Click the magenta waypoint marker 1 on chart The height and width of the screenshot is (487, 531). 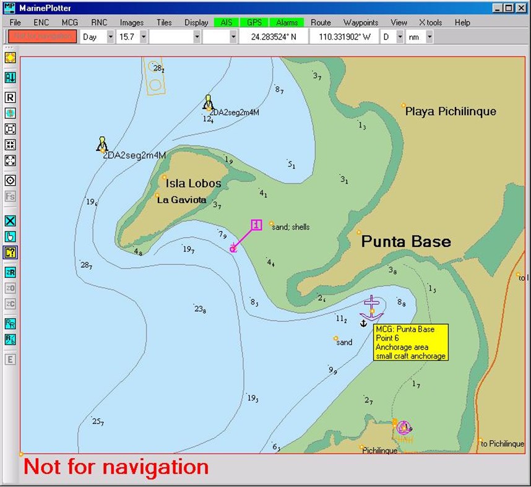click(x=256, y=225)
